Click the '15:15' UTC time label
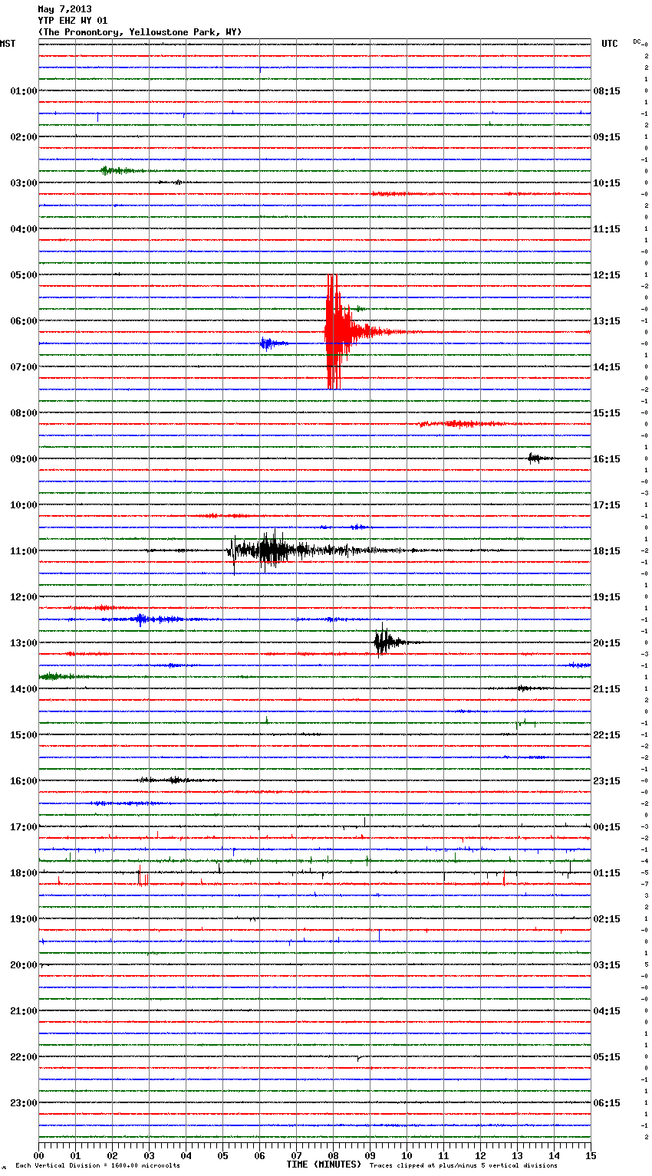The width and height of the screenshot is (652, 1176). tap(607, 413)
